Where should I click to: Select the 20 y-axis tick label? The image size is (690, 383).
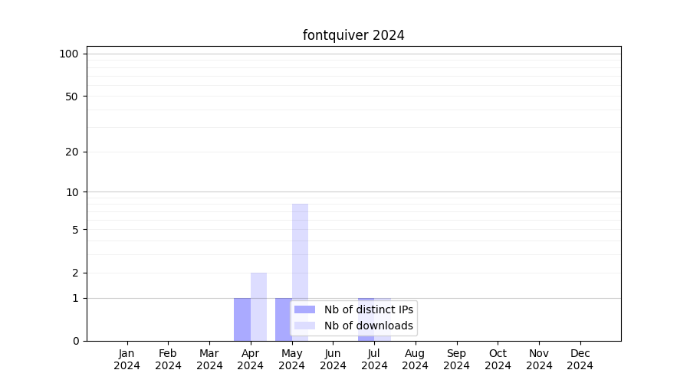[72, 152]
